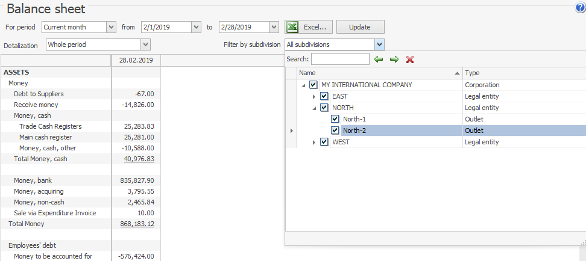This screenshot has width=586, height=261.
Task: Click the green left arrow search icon
Action: (x=379, y=59)
